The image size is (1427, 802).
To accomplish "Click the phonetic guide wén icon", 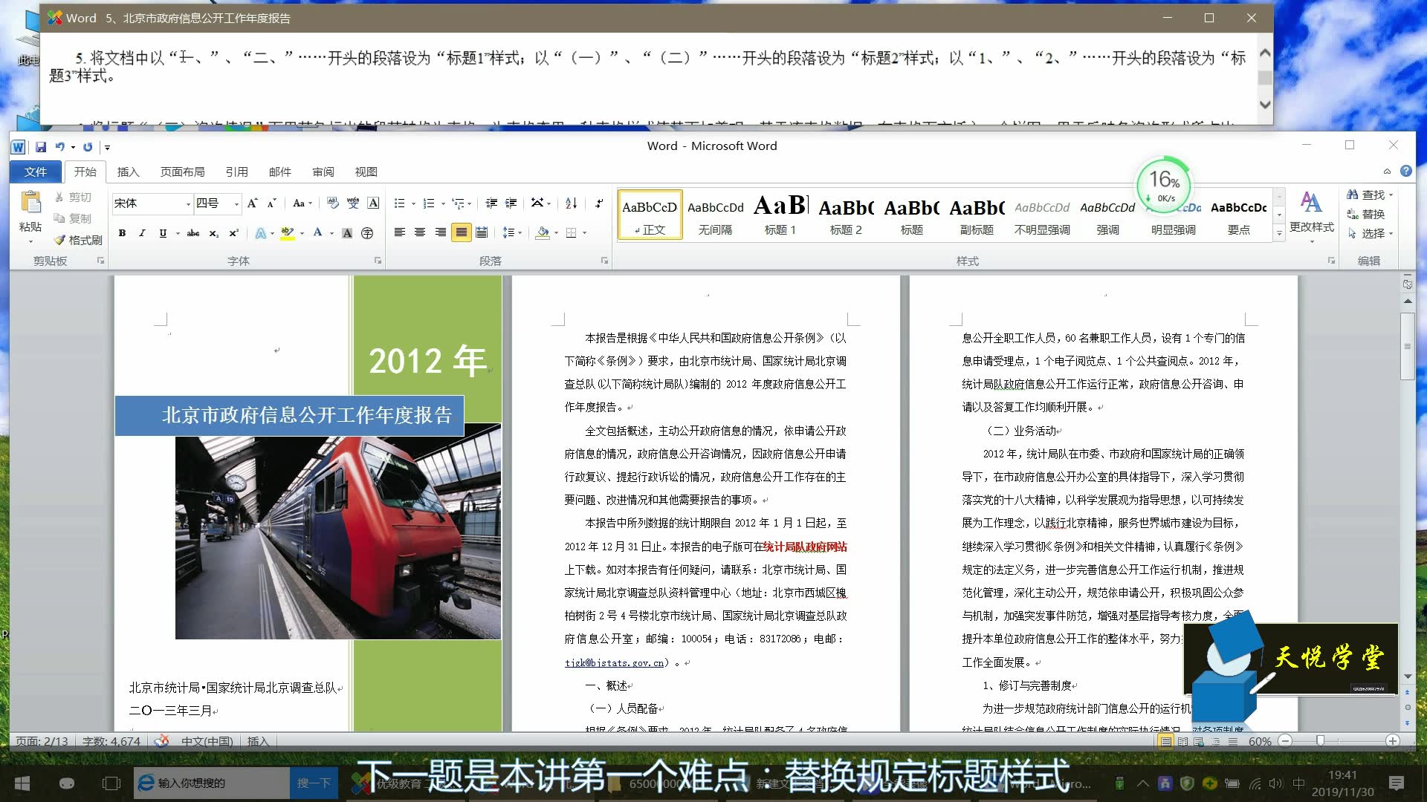I will (353, 203).
